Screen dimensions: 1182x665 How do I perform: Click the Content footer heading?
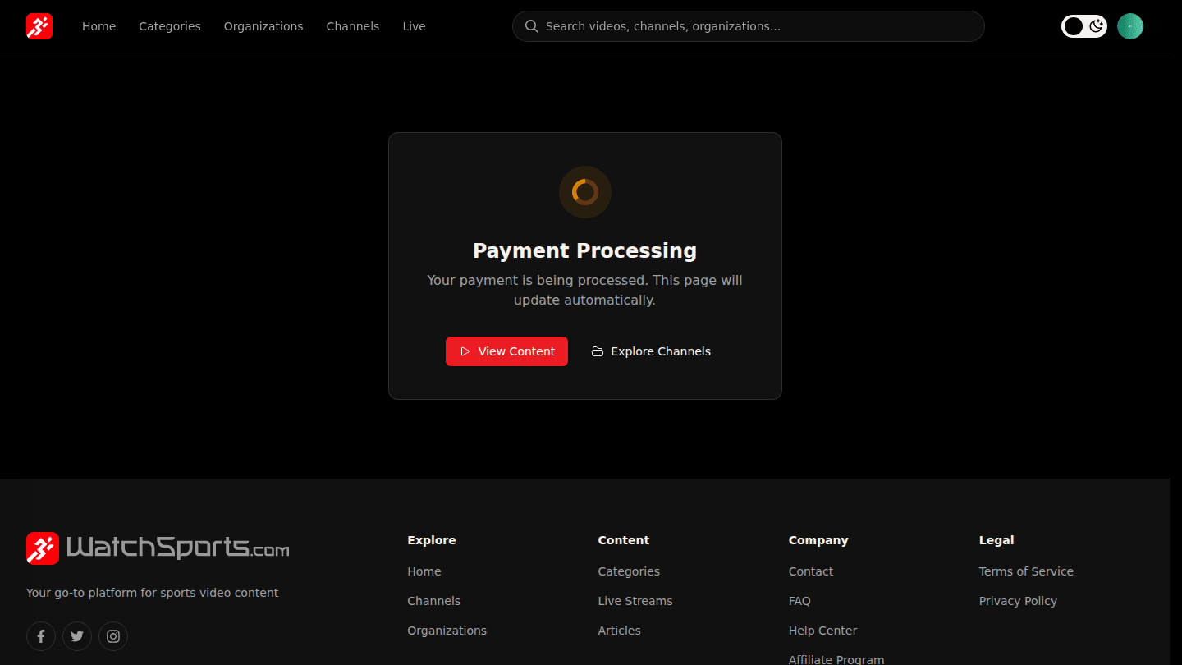coord(624,540)
